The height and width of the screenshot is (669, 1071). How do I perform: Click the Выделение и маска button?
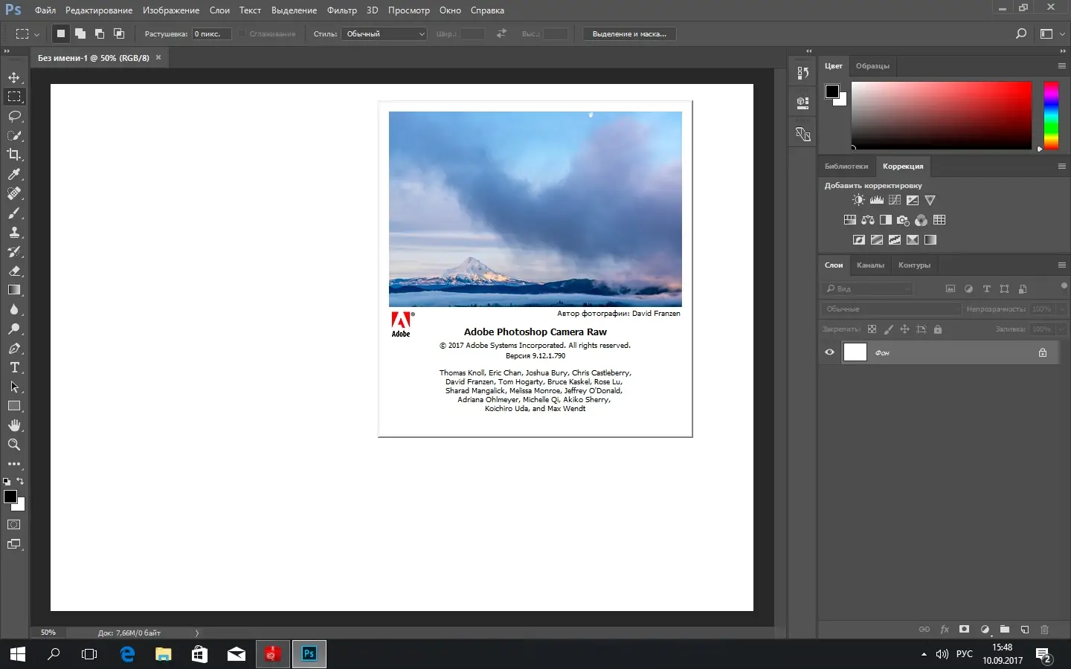(629, 34)
